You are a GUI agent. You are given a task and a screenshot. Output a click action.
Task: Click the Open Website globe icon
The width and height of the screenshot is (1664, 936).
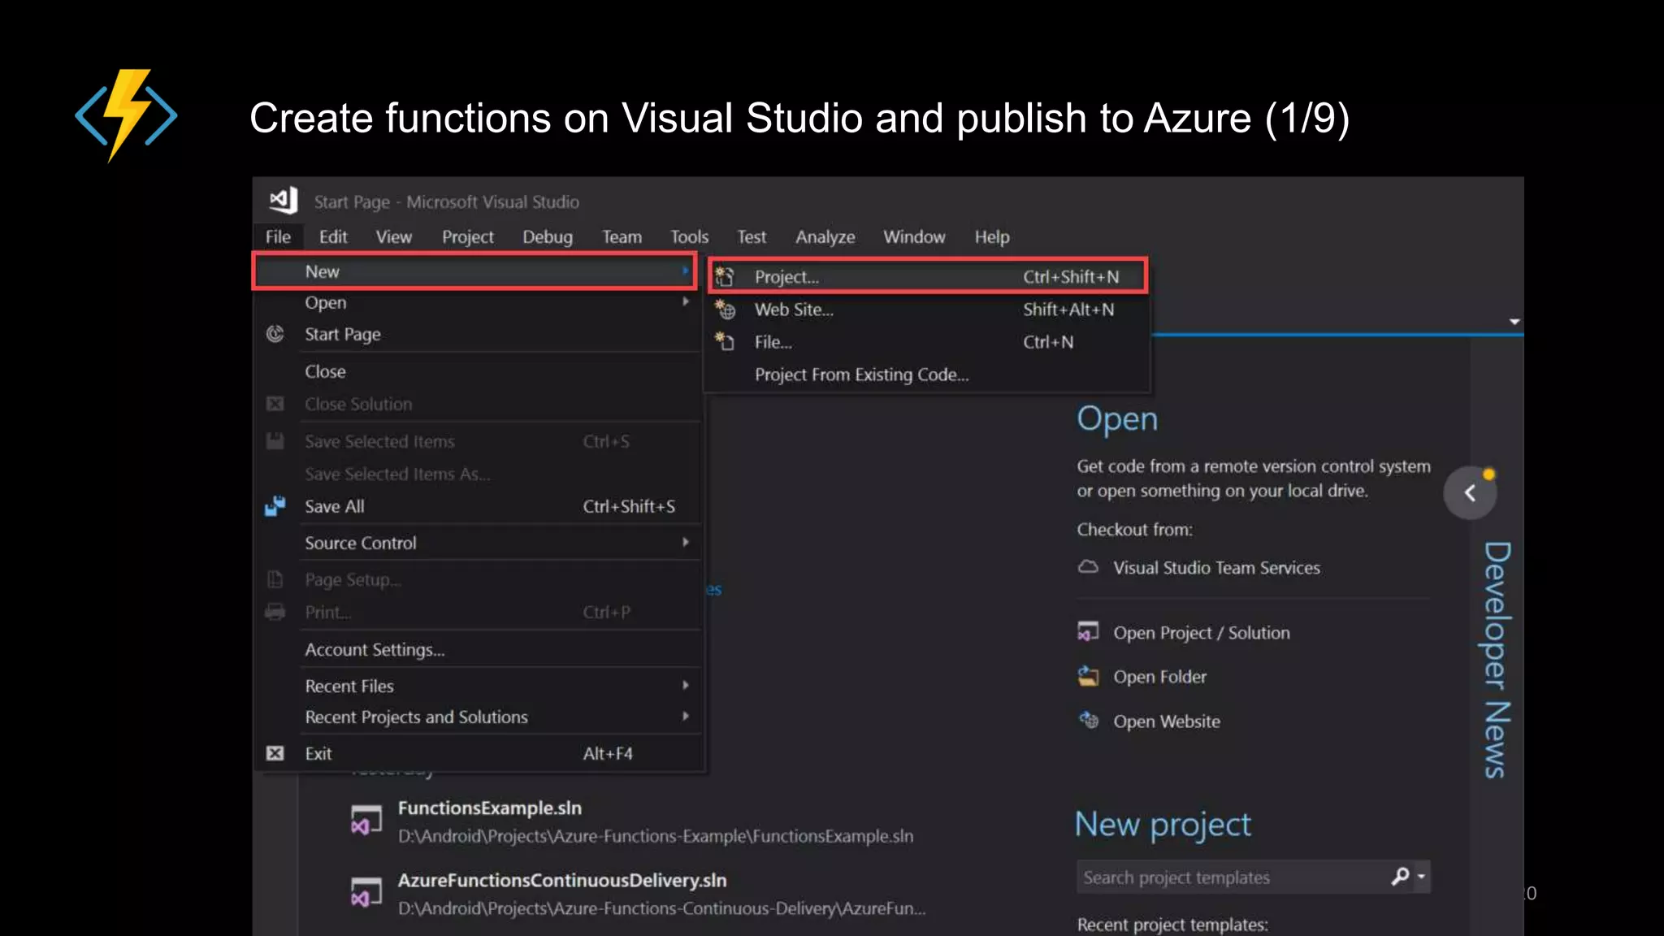[1088, 721]
